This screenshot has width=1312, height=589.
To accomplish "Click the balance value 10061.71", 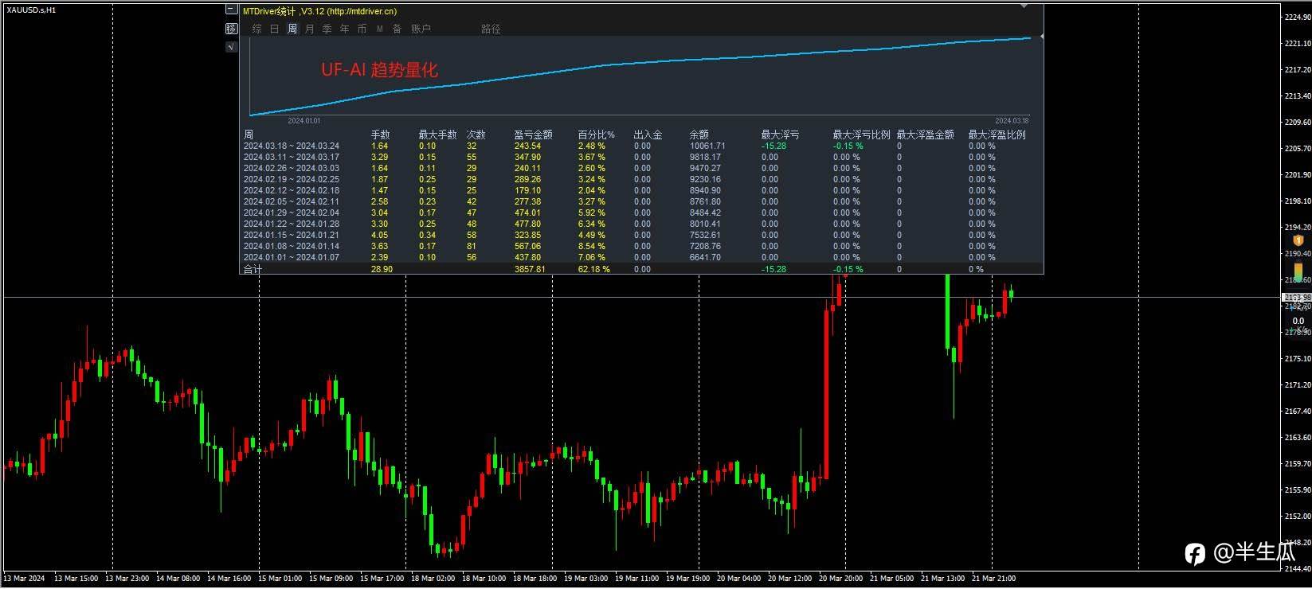I will point(707,146).
